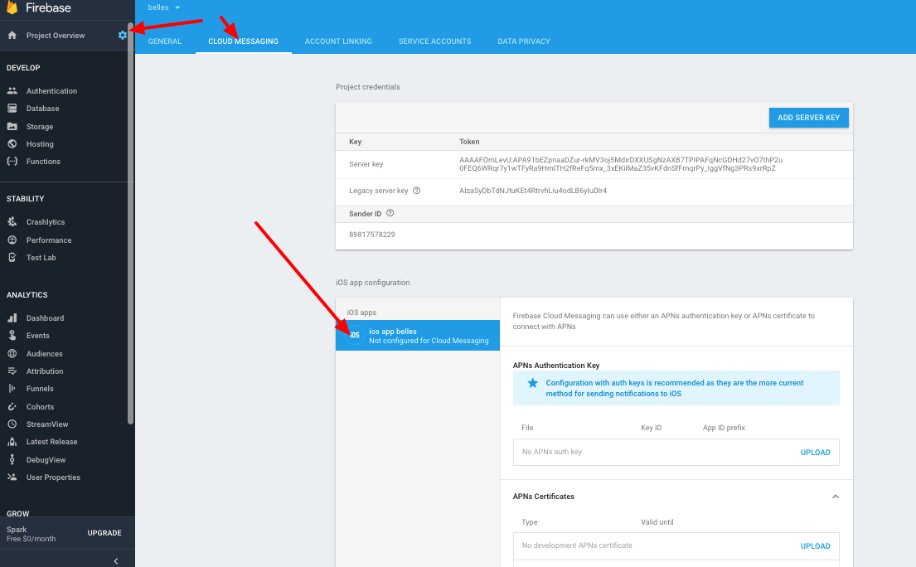This screenshot has height=567, width=916.
Task: Click the DebugView icon
Action: [x=12, y=459]
